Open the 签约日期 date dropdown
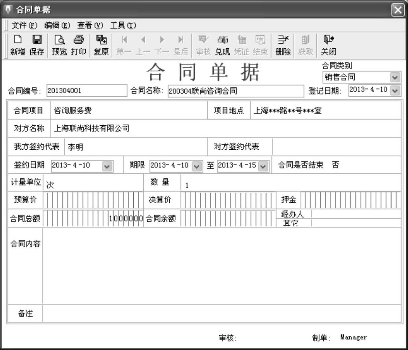 click(x=107, y=166)
